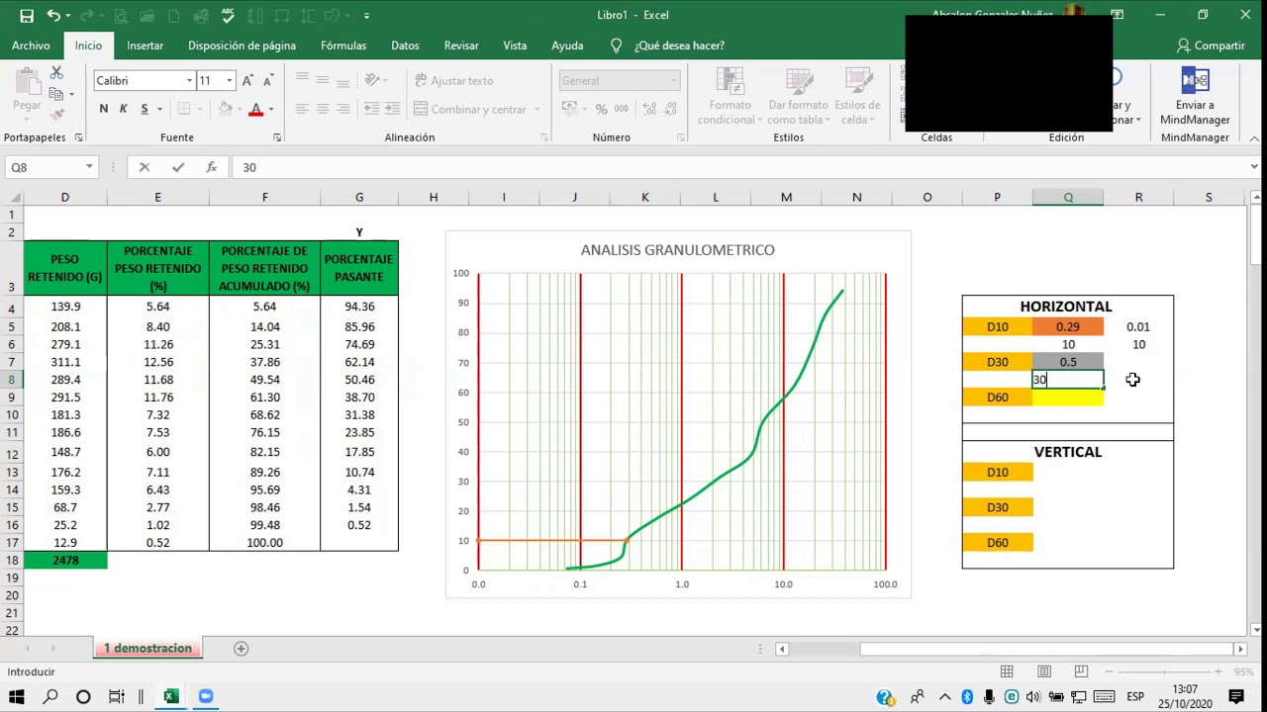This screenshot has height=712, width=1267.
Task: Select the orange D10 value 0.29 cell
Action: (x=1068, y=326)
